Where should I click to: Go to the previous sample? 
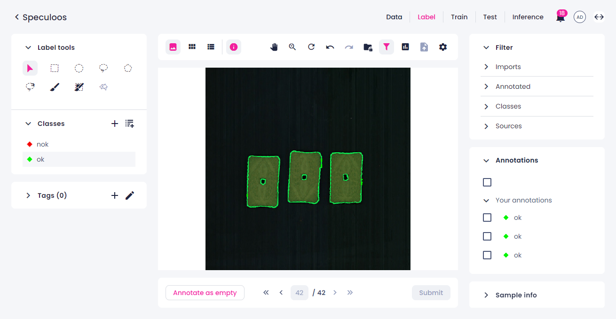click(281, 293)
